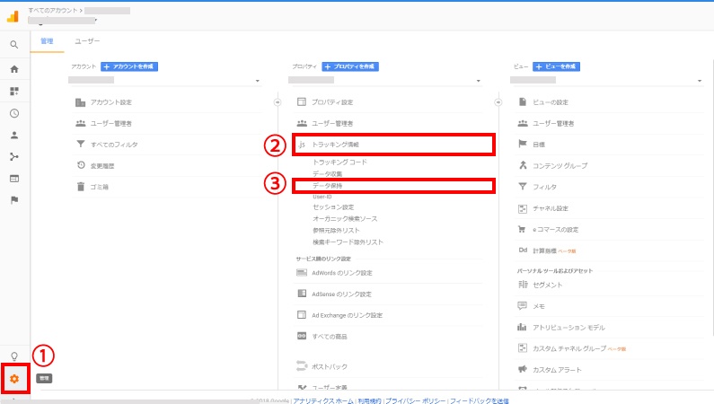Screen dimensions: 714x404
Task: Open search via magnifier icon in sidebar
Action: (x=14, y=44)
